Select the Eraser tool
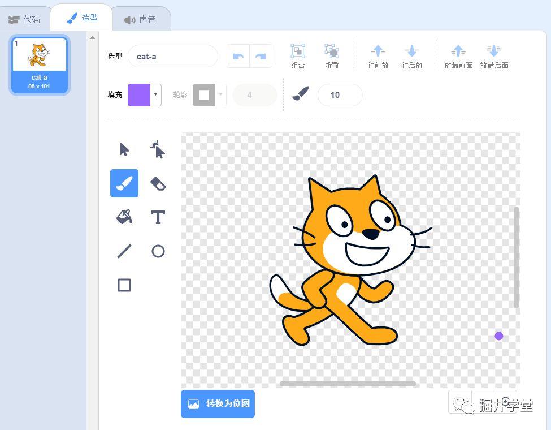 click(158, 183)
